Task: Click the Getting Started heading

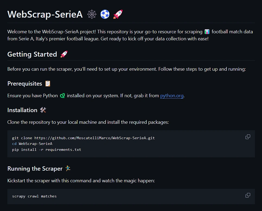Action: point(32,54)
